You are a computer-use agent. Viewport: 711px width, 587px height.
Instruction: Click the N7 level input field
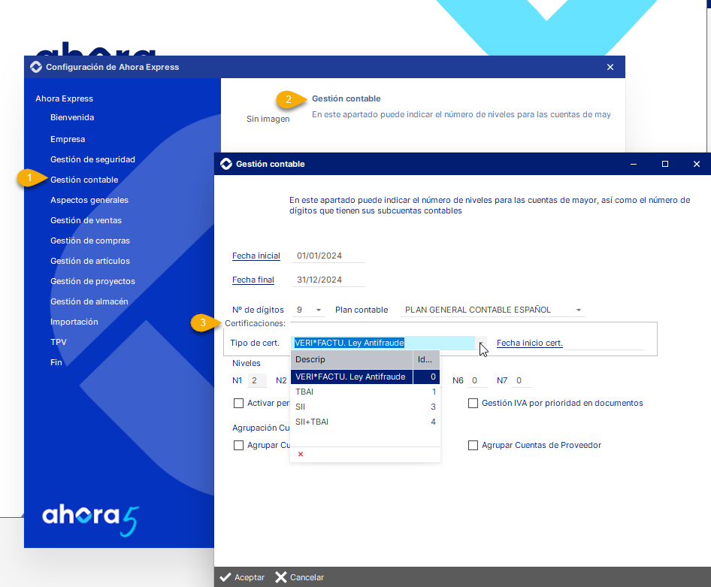(x=522, y=380)
